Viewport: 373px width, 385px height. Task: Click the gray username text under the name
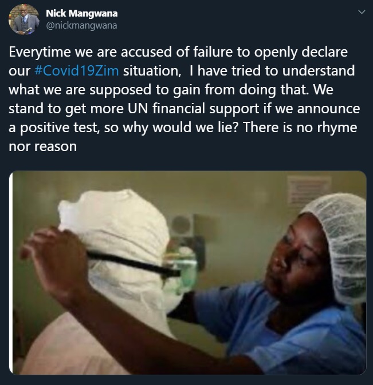(x=81, y=26)
